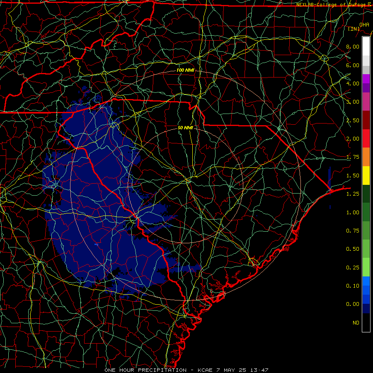Click the 1.00 legend value
The height and width of the screenshot is (373, 373).
tap(353, 213)
